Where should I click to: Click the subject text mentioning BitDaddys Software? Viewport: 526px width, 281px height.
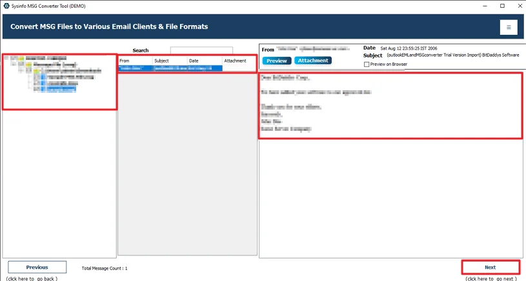coord(453,55)
